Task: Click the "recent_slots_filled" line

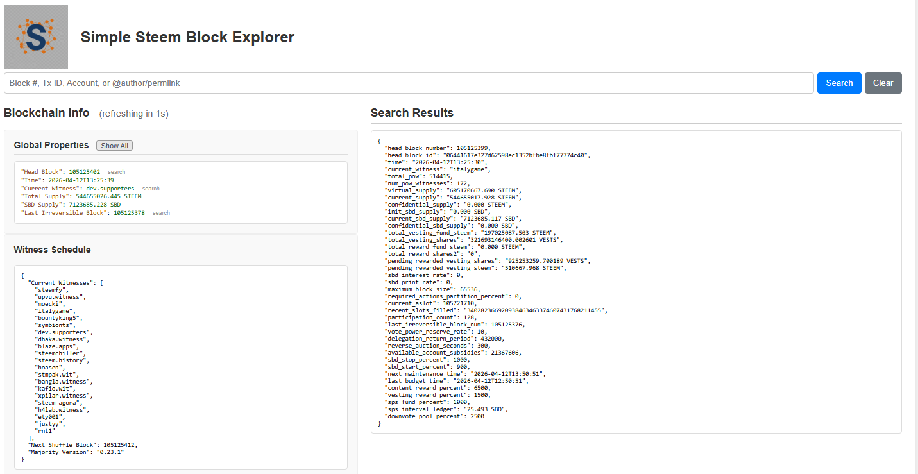Action: tap(495, 310)
